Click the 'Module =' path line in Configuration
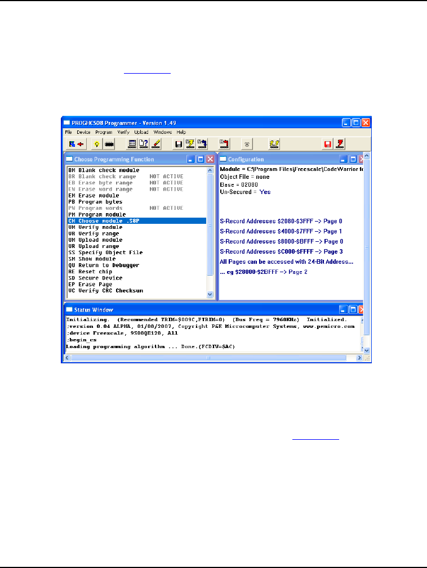Viewport: 427px width, 568px height. click(291, 169)
